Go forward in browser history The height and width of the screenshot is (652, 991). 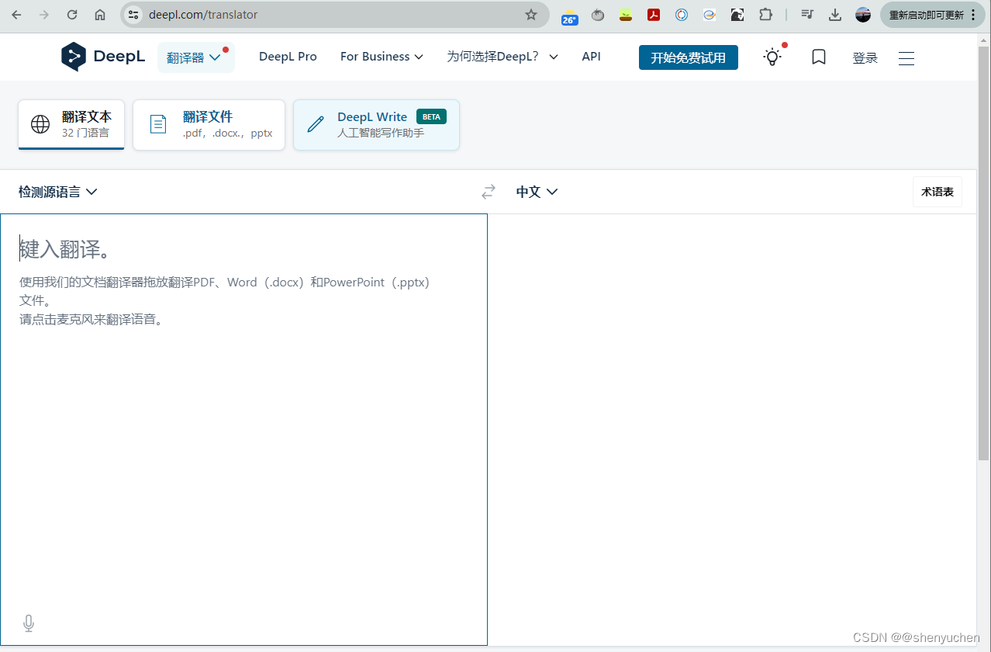coord(44,15)
